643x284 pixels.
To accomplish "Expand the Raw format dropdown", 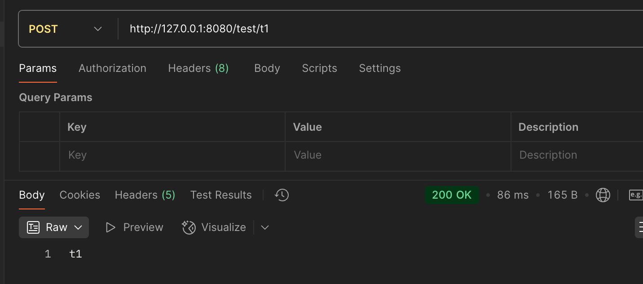I will pos(54,227).
